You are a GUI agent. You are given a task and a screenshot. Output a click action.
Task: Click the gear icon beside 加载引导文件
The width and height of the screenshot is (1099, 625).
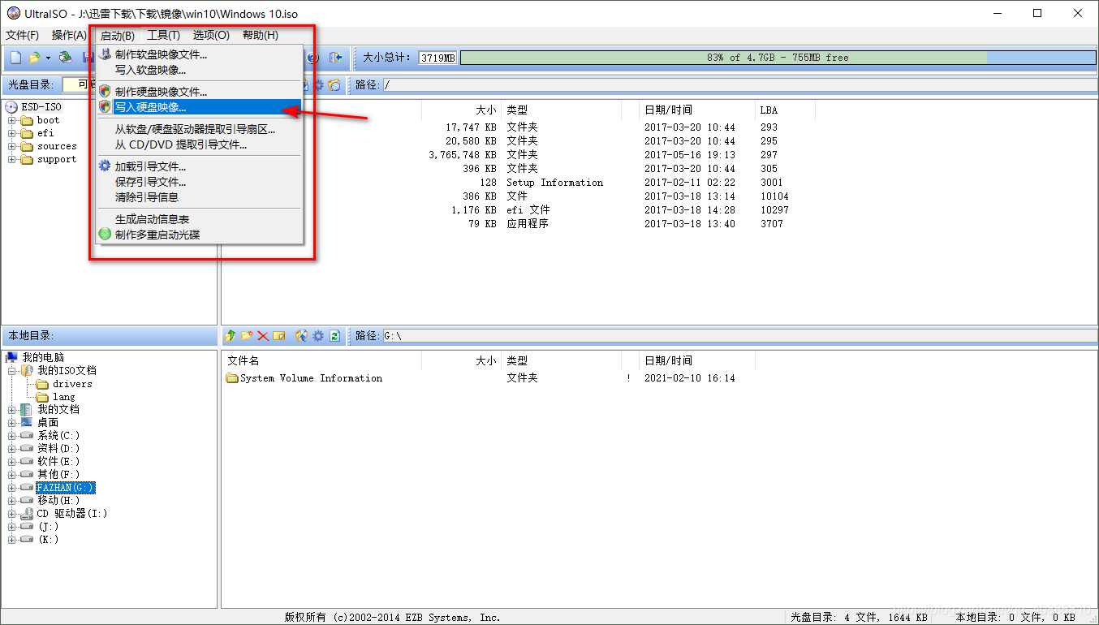tap(105, 166)
